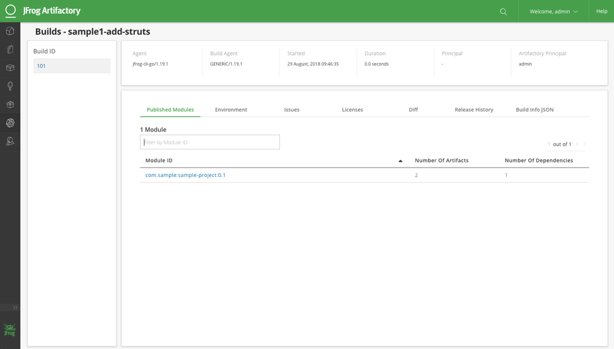This screenshot has height=349, width=614.
Task: Open Artifacts via the sidebar documents icon
Action: point(10,49)
